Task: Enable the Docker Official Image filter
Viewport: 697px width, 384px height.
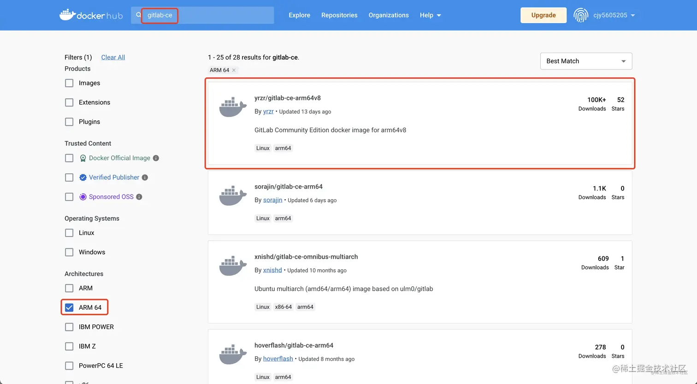Action: click(69, 158)
